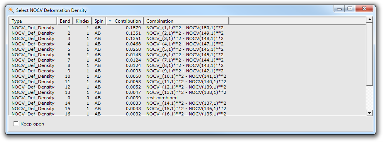Click the window title bar icon

pyautogui.click(x=11, y=10)
